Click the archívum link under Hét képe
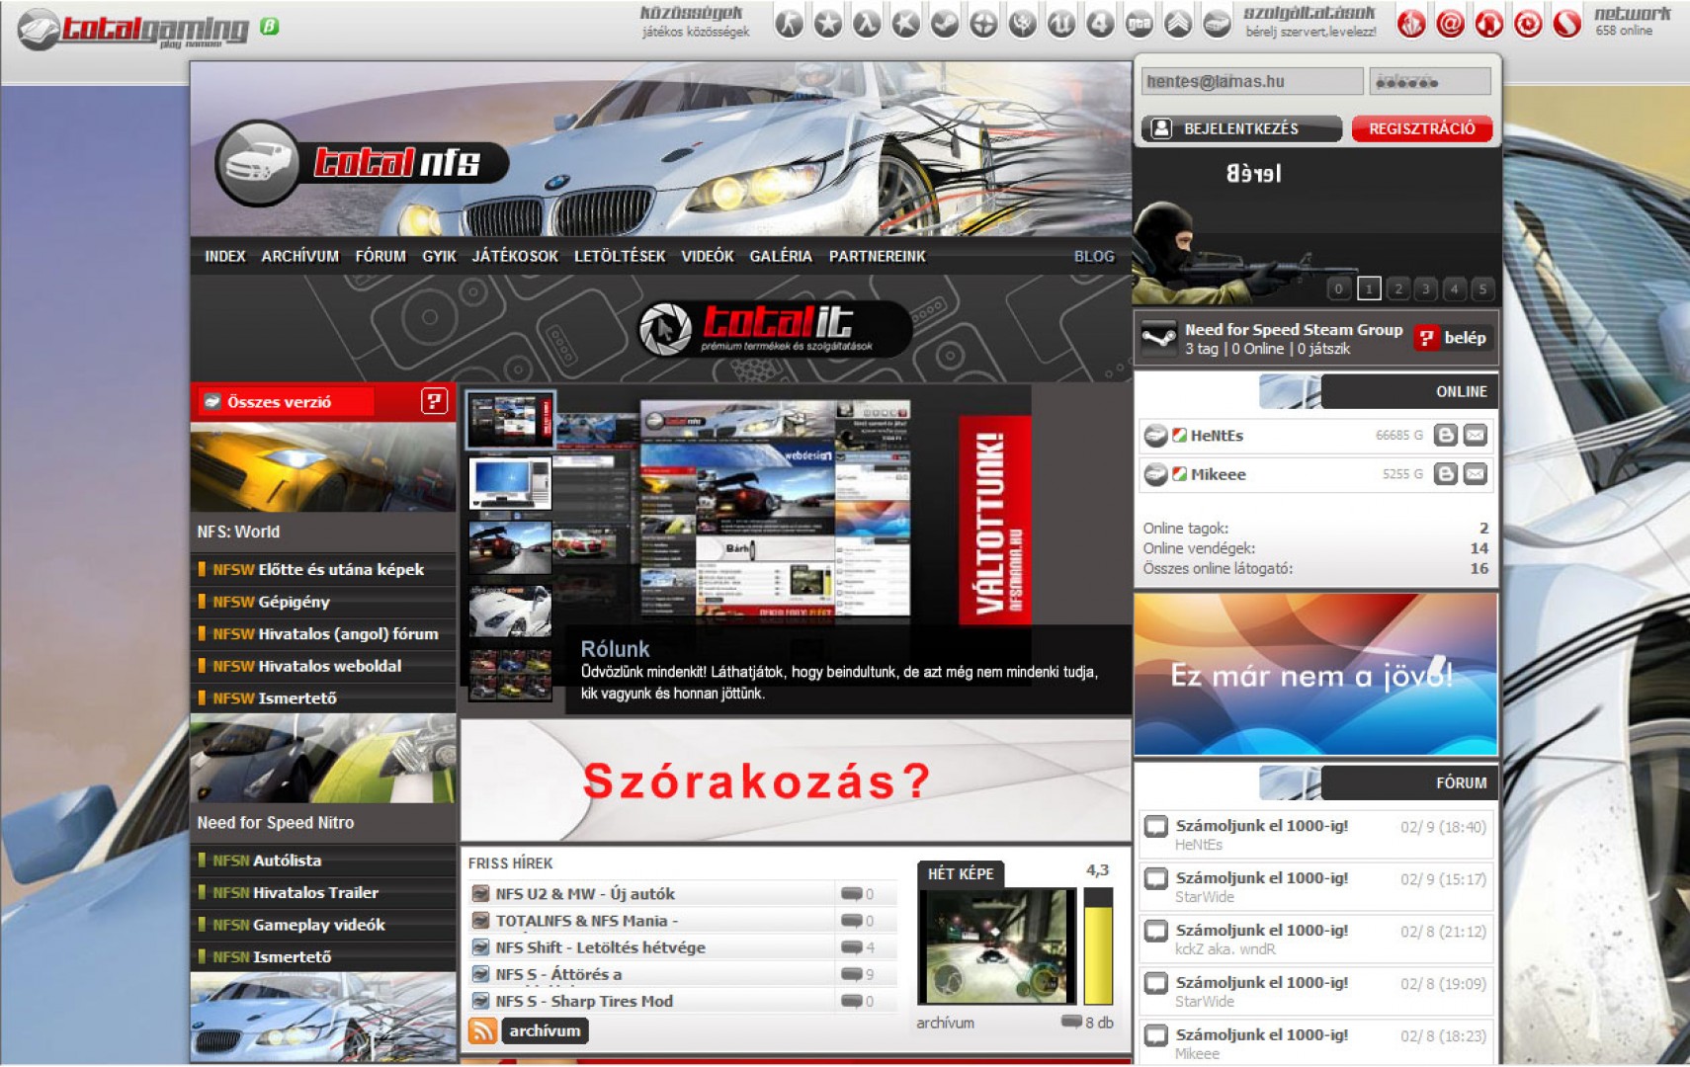This screenshot has height=1067, width=1690. pyautogui.click(x=945, y=1023)
